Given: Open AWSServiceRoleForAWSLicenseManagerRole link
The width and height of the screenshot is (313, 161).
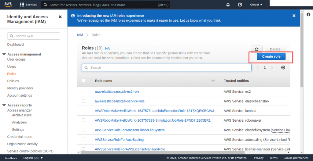Looking at the screenshot, I should point(130,149).
